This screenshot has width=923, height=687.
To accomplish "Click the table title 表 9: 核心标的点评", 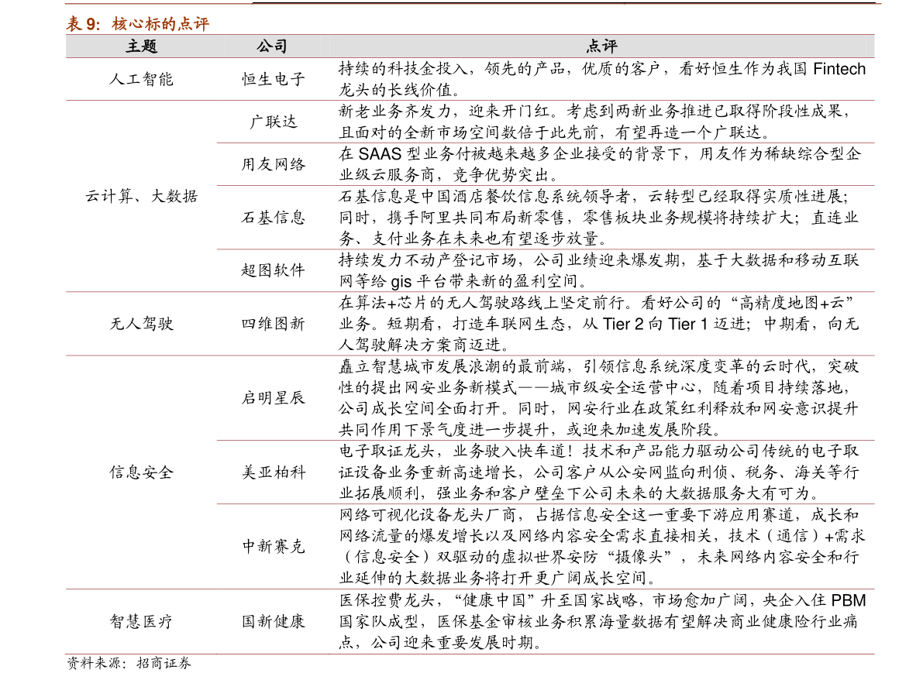I will 137,24.
